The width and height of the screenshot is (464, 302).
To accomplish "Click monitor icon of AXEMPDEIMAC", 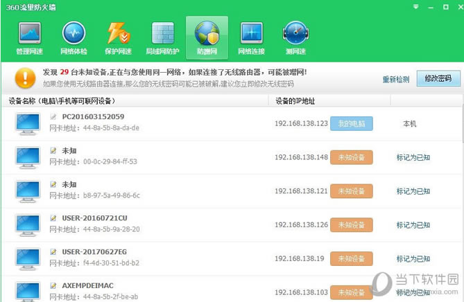I will pyautogui.click(x=28, y=292).
